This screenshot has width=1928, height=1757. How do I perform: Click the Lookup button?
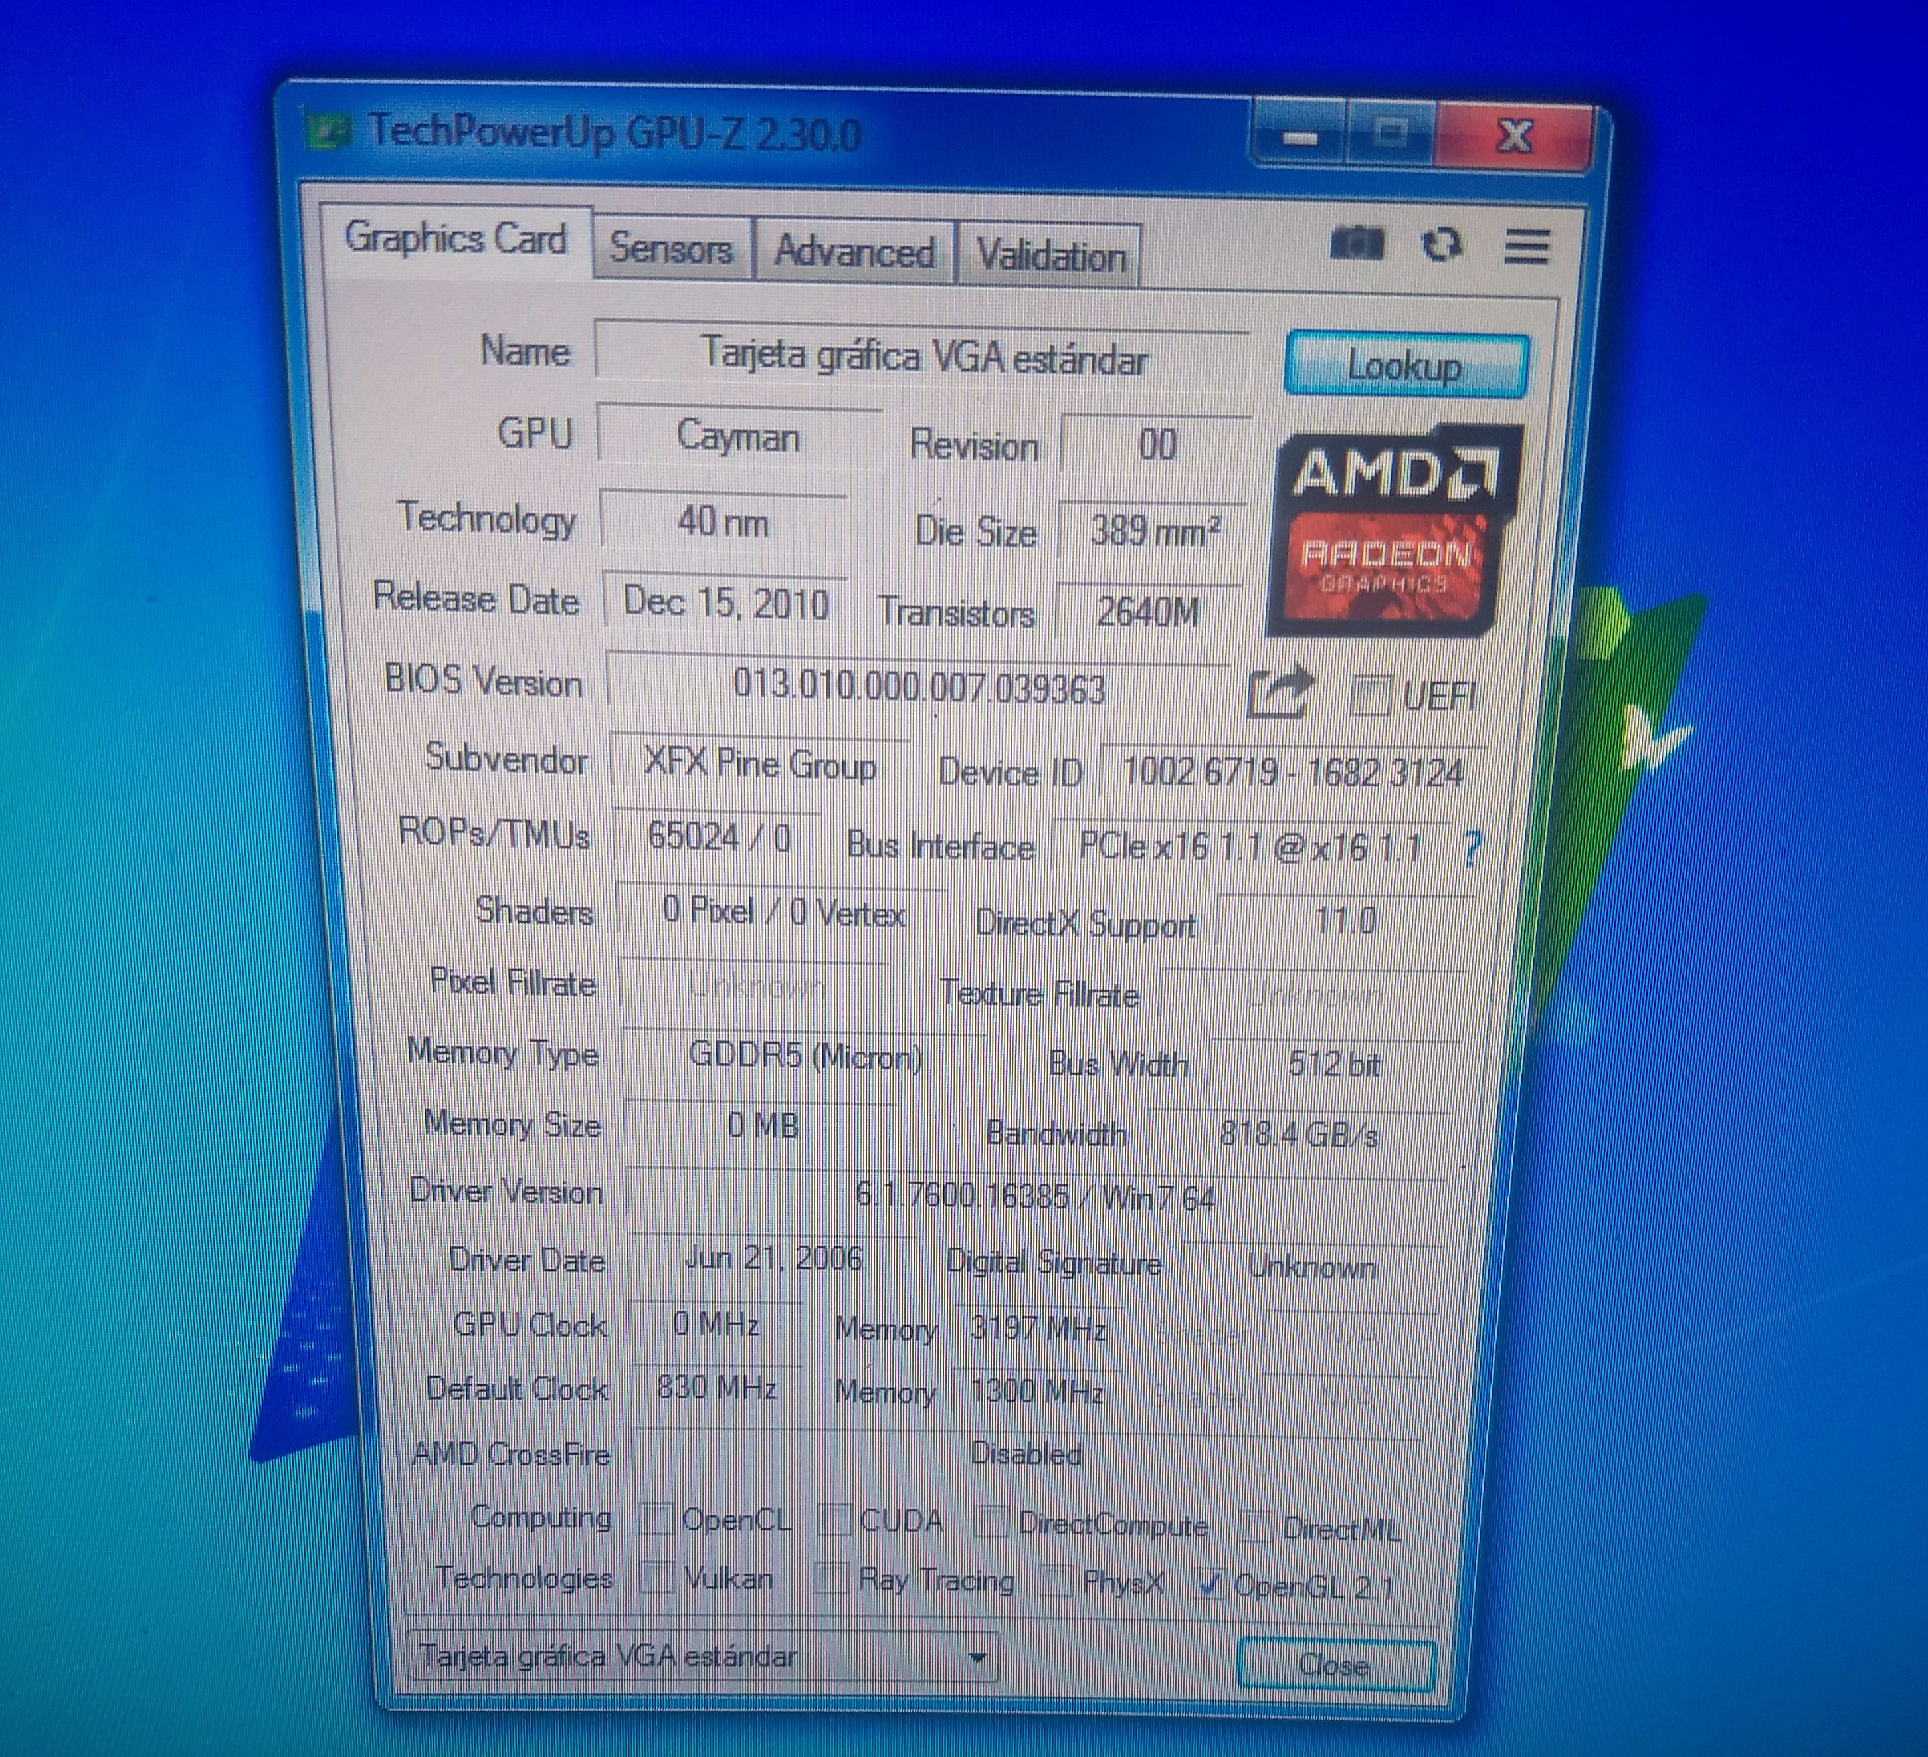point(1405,365)
